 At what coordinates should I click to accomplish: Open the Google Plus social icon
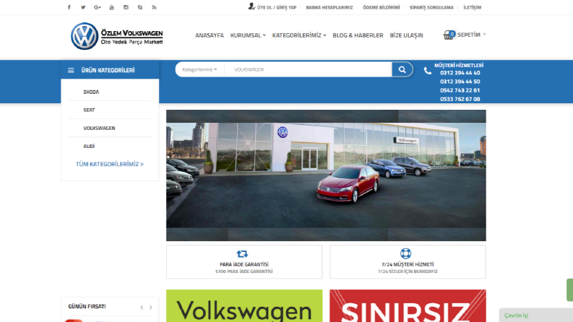coord(98,7)
